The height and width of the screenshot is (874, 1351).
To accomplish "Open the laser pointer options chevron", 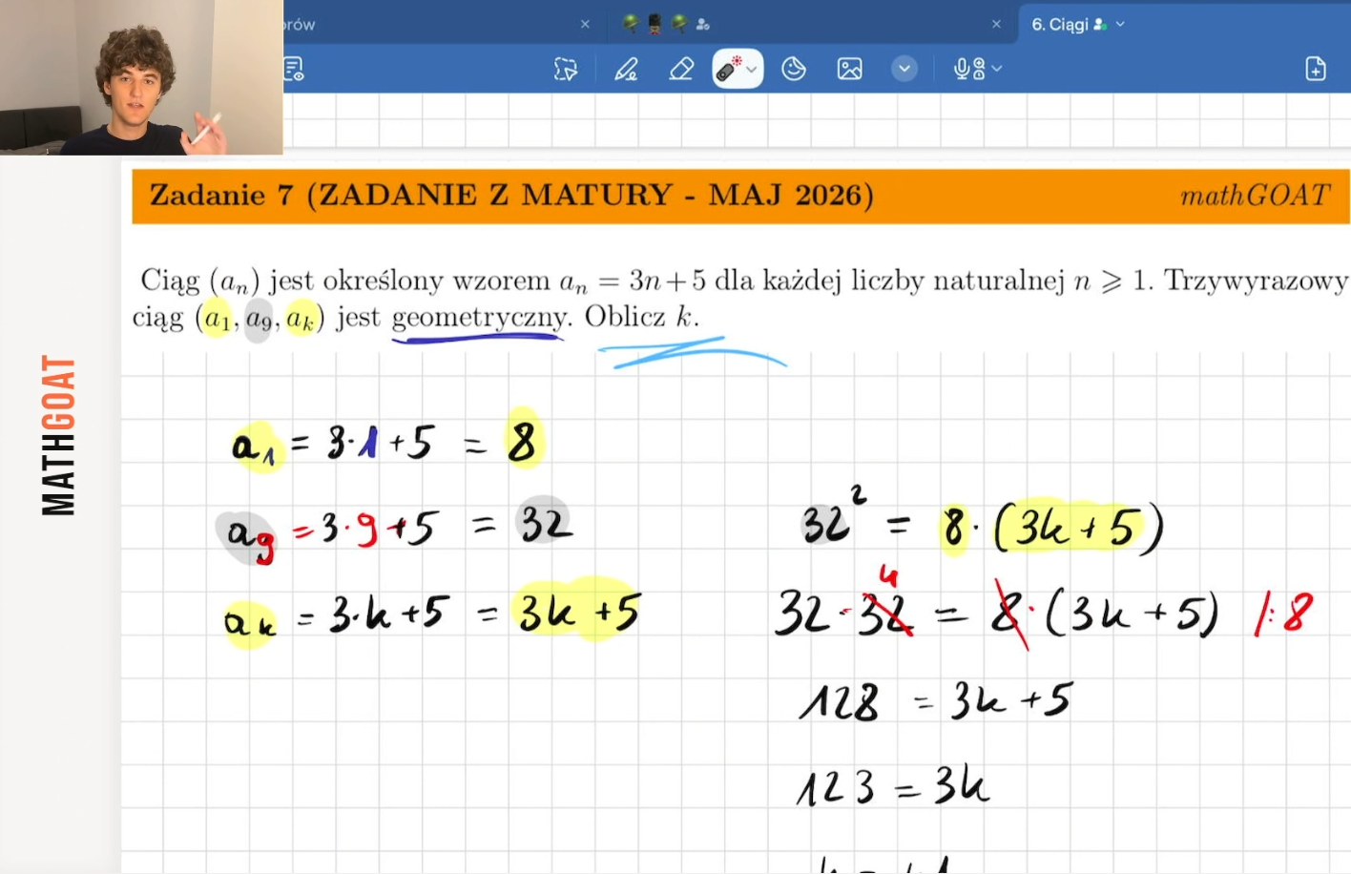I will [752, 70].
